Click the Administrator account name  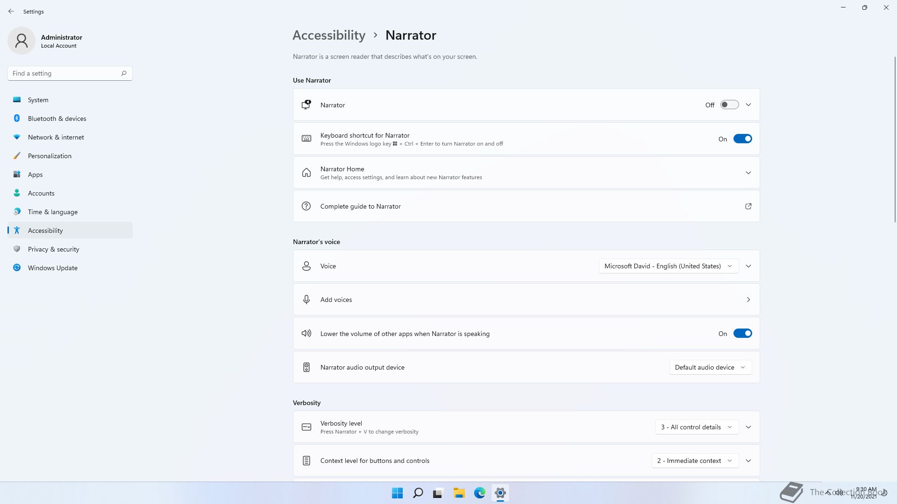[62, 37]
